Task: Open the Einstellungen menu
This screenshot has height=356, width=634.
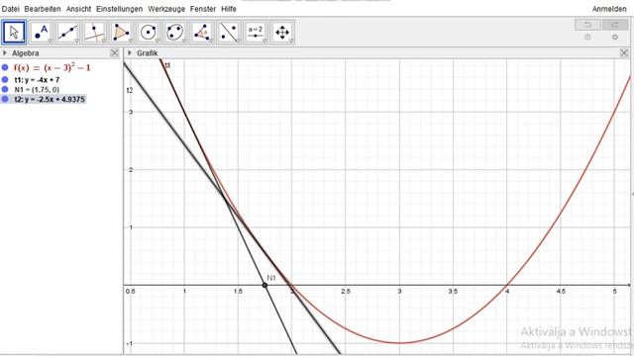Action: (x=119, y=9)
